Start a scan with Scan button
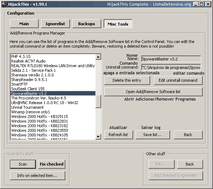Viewport: 213px width, 189px height. 23,164
